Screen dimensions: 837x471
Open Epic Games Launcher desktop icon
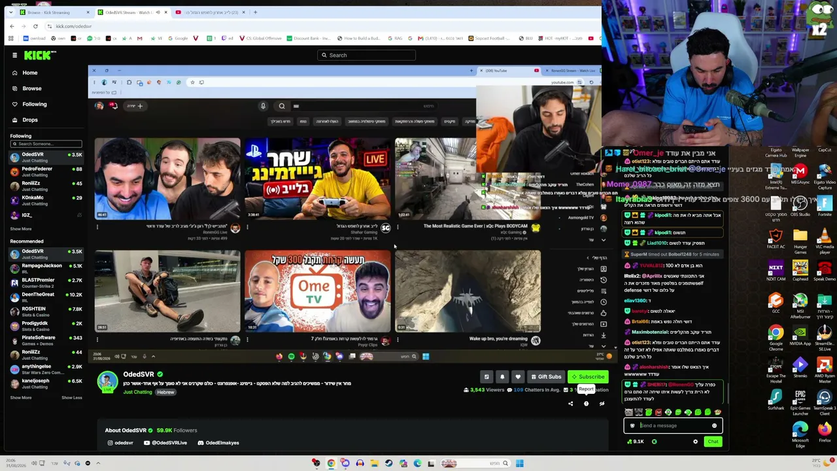tap(800, 402)
